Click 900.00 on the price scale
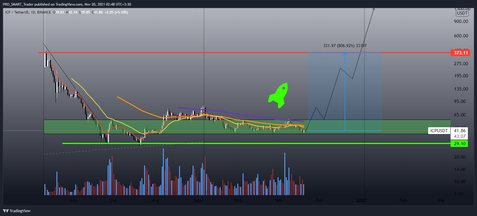 [x=461, y=21]
